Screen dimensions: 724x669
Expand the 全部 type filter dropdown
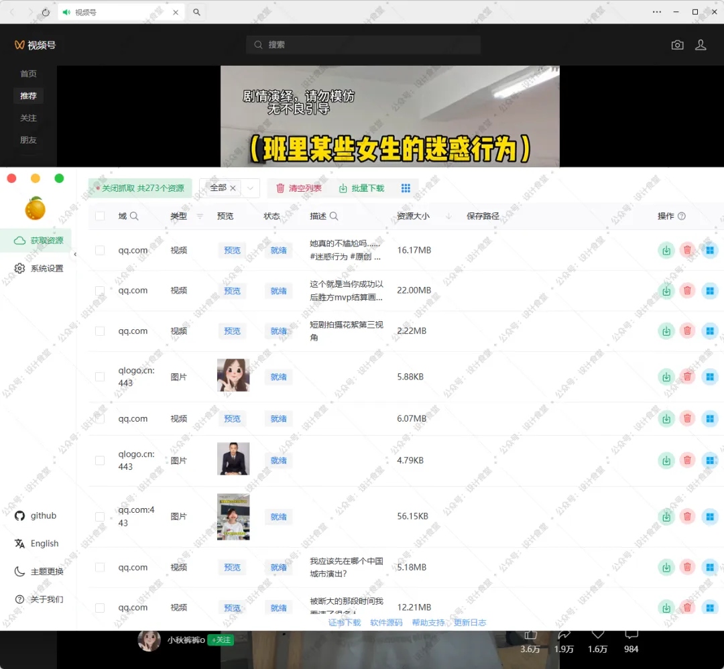coord(250,188)
